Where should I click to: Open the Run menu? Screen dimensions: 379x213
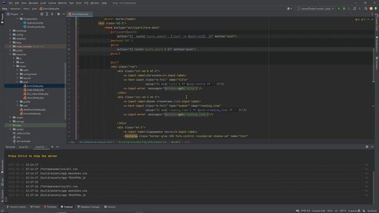point(71,3)
